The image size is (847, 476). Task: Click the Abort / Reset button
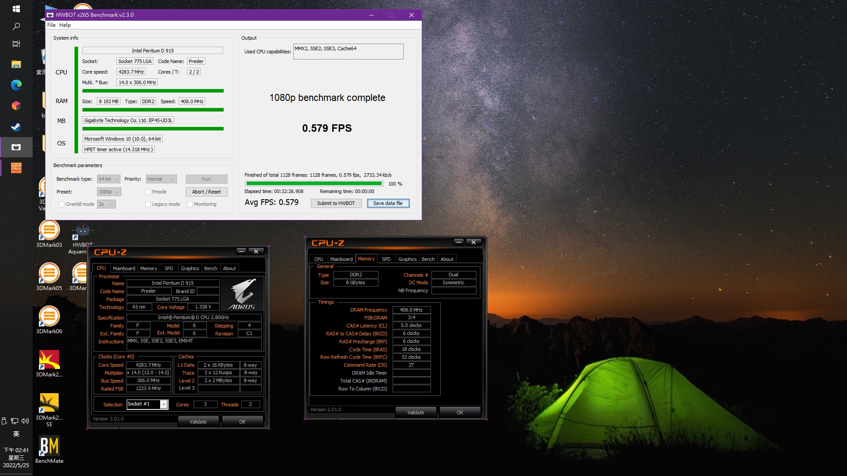[x=206, y=192]
